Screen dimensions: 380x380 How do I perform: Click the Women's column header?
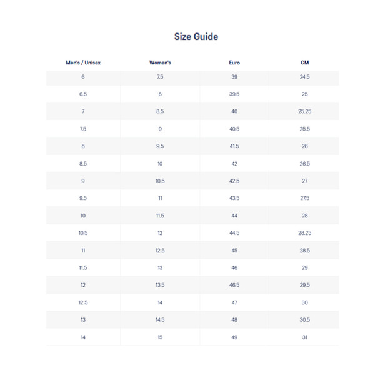coord(160,62)
